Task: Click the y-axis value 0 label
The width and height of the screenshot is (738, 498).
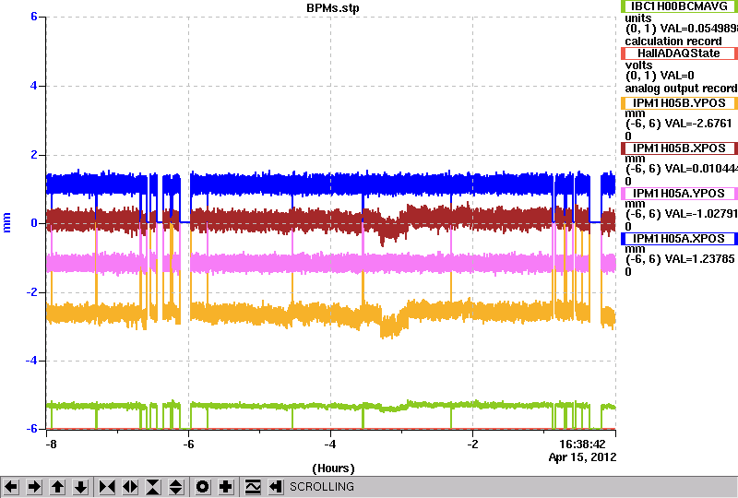Action: [x=34, y=223]
